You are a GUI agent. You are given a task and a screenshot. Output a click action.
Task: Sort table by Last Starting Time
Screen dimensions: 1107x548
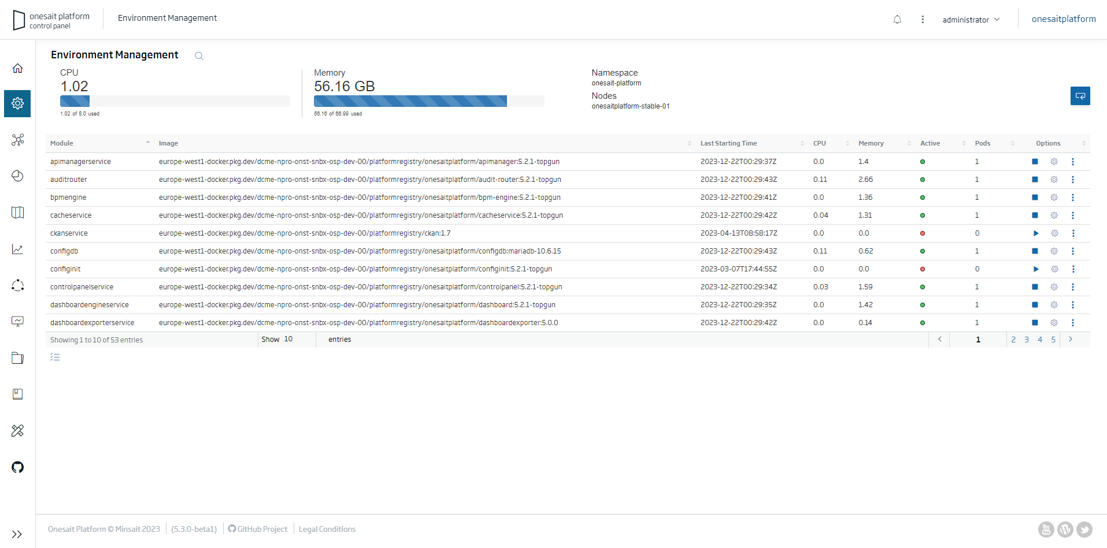pos(752,143)
